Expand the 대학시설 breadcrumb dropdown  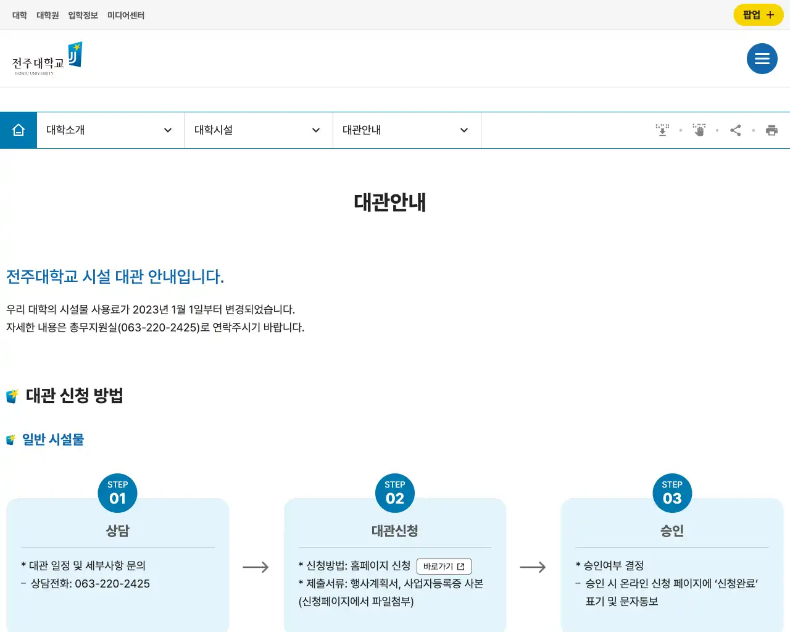click(259, 130)
